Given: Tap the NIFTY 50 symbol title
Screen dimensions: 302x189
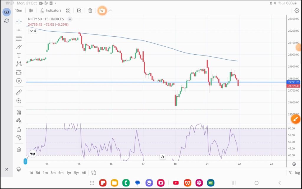Looking at the screenshot, I should tap(46, 19).
